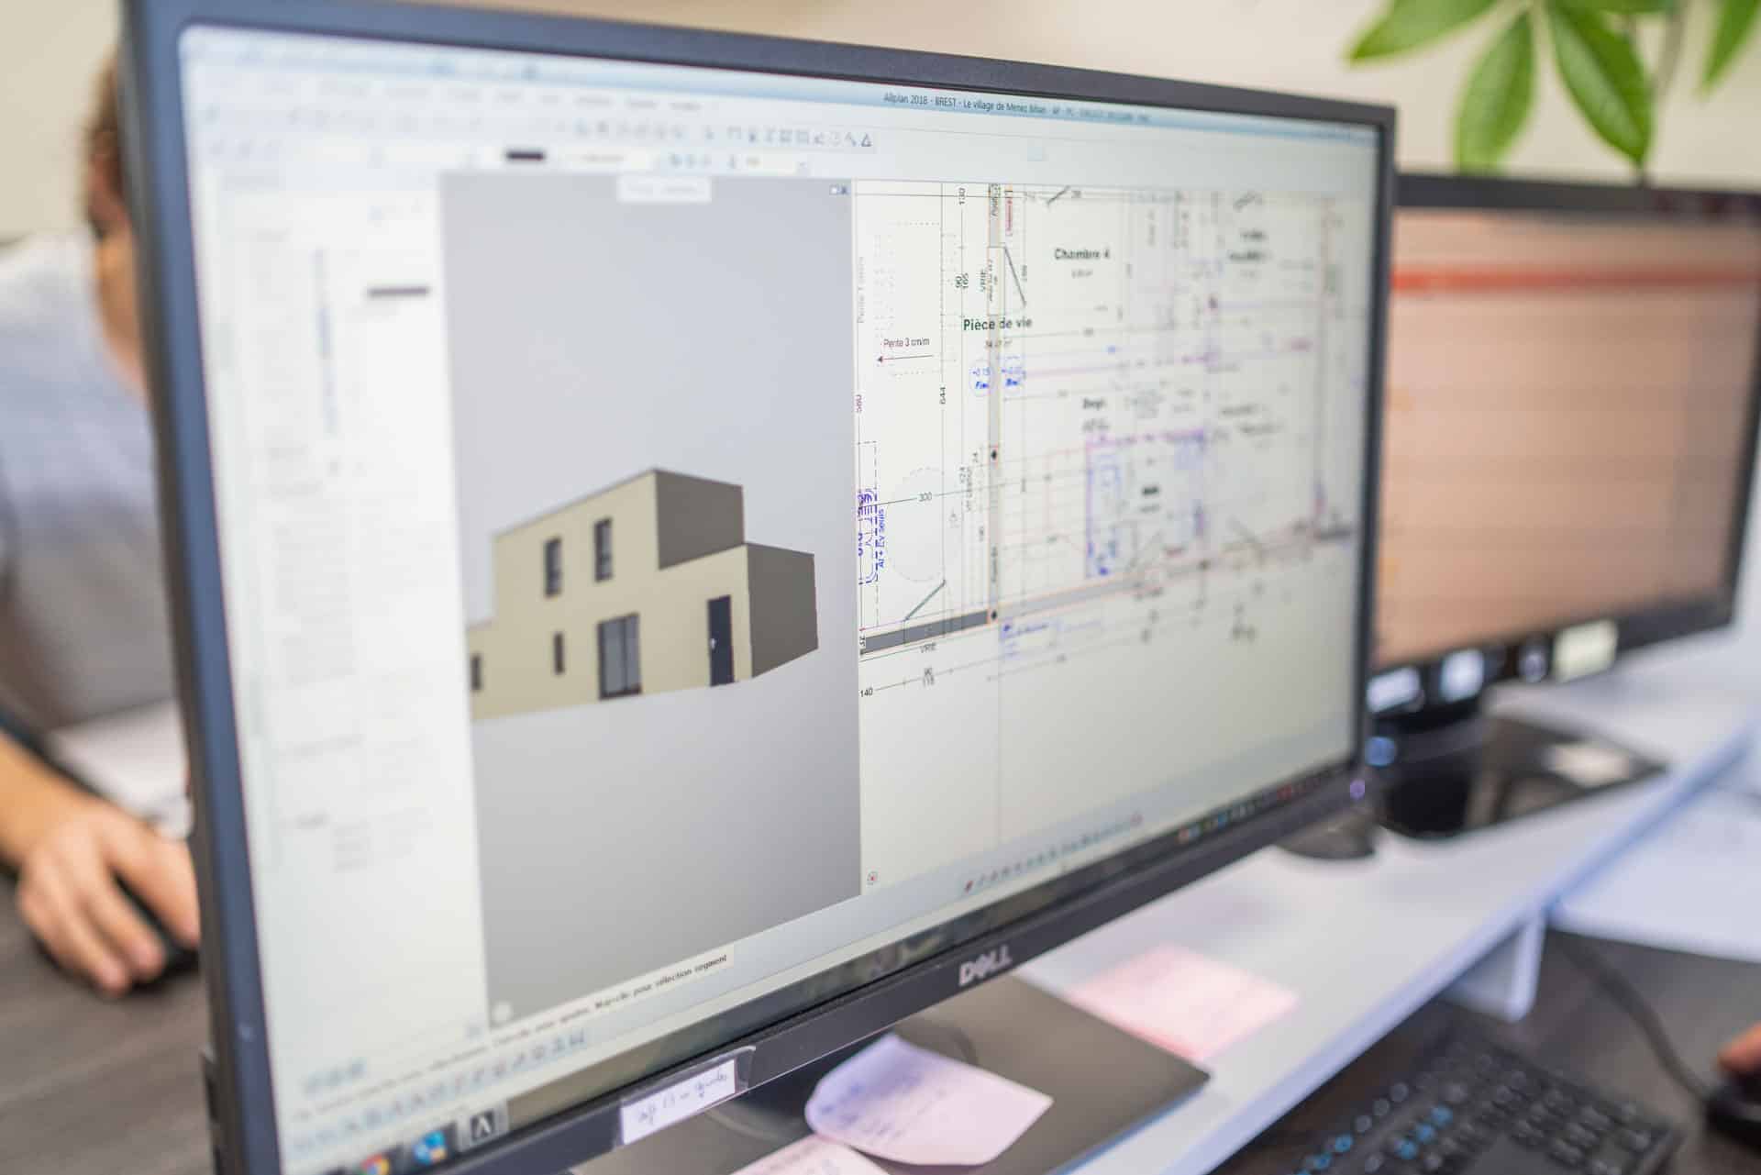Viewport: 1761px width, 1175px height.
Task: Select the "Pièce de vie" room label
Action: click(x=997, y=324)
